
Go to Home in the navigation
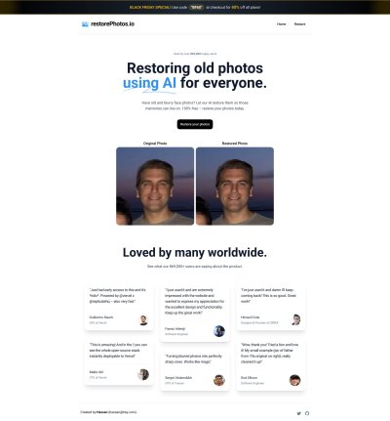(x=282, y=24)
